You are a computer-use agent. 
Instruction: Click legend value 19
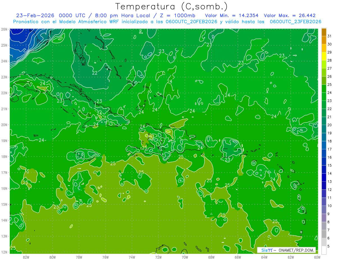329,133
